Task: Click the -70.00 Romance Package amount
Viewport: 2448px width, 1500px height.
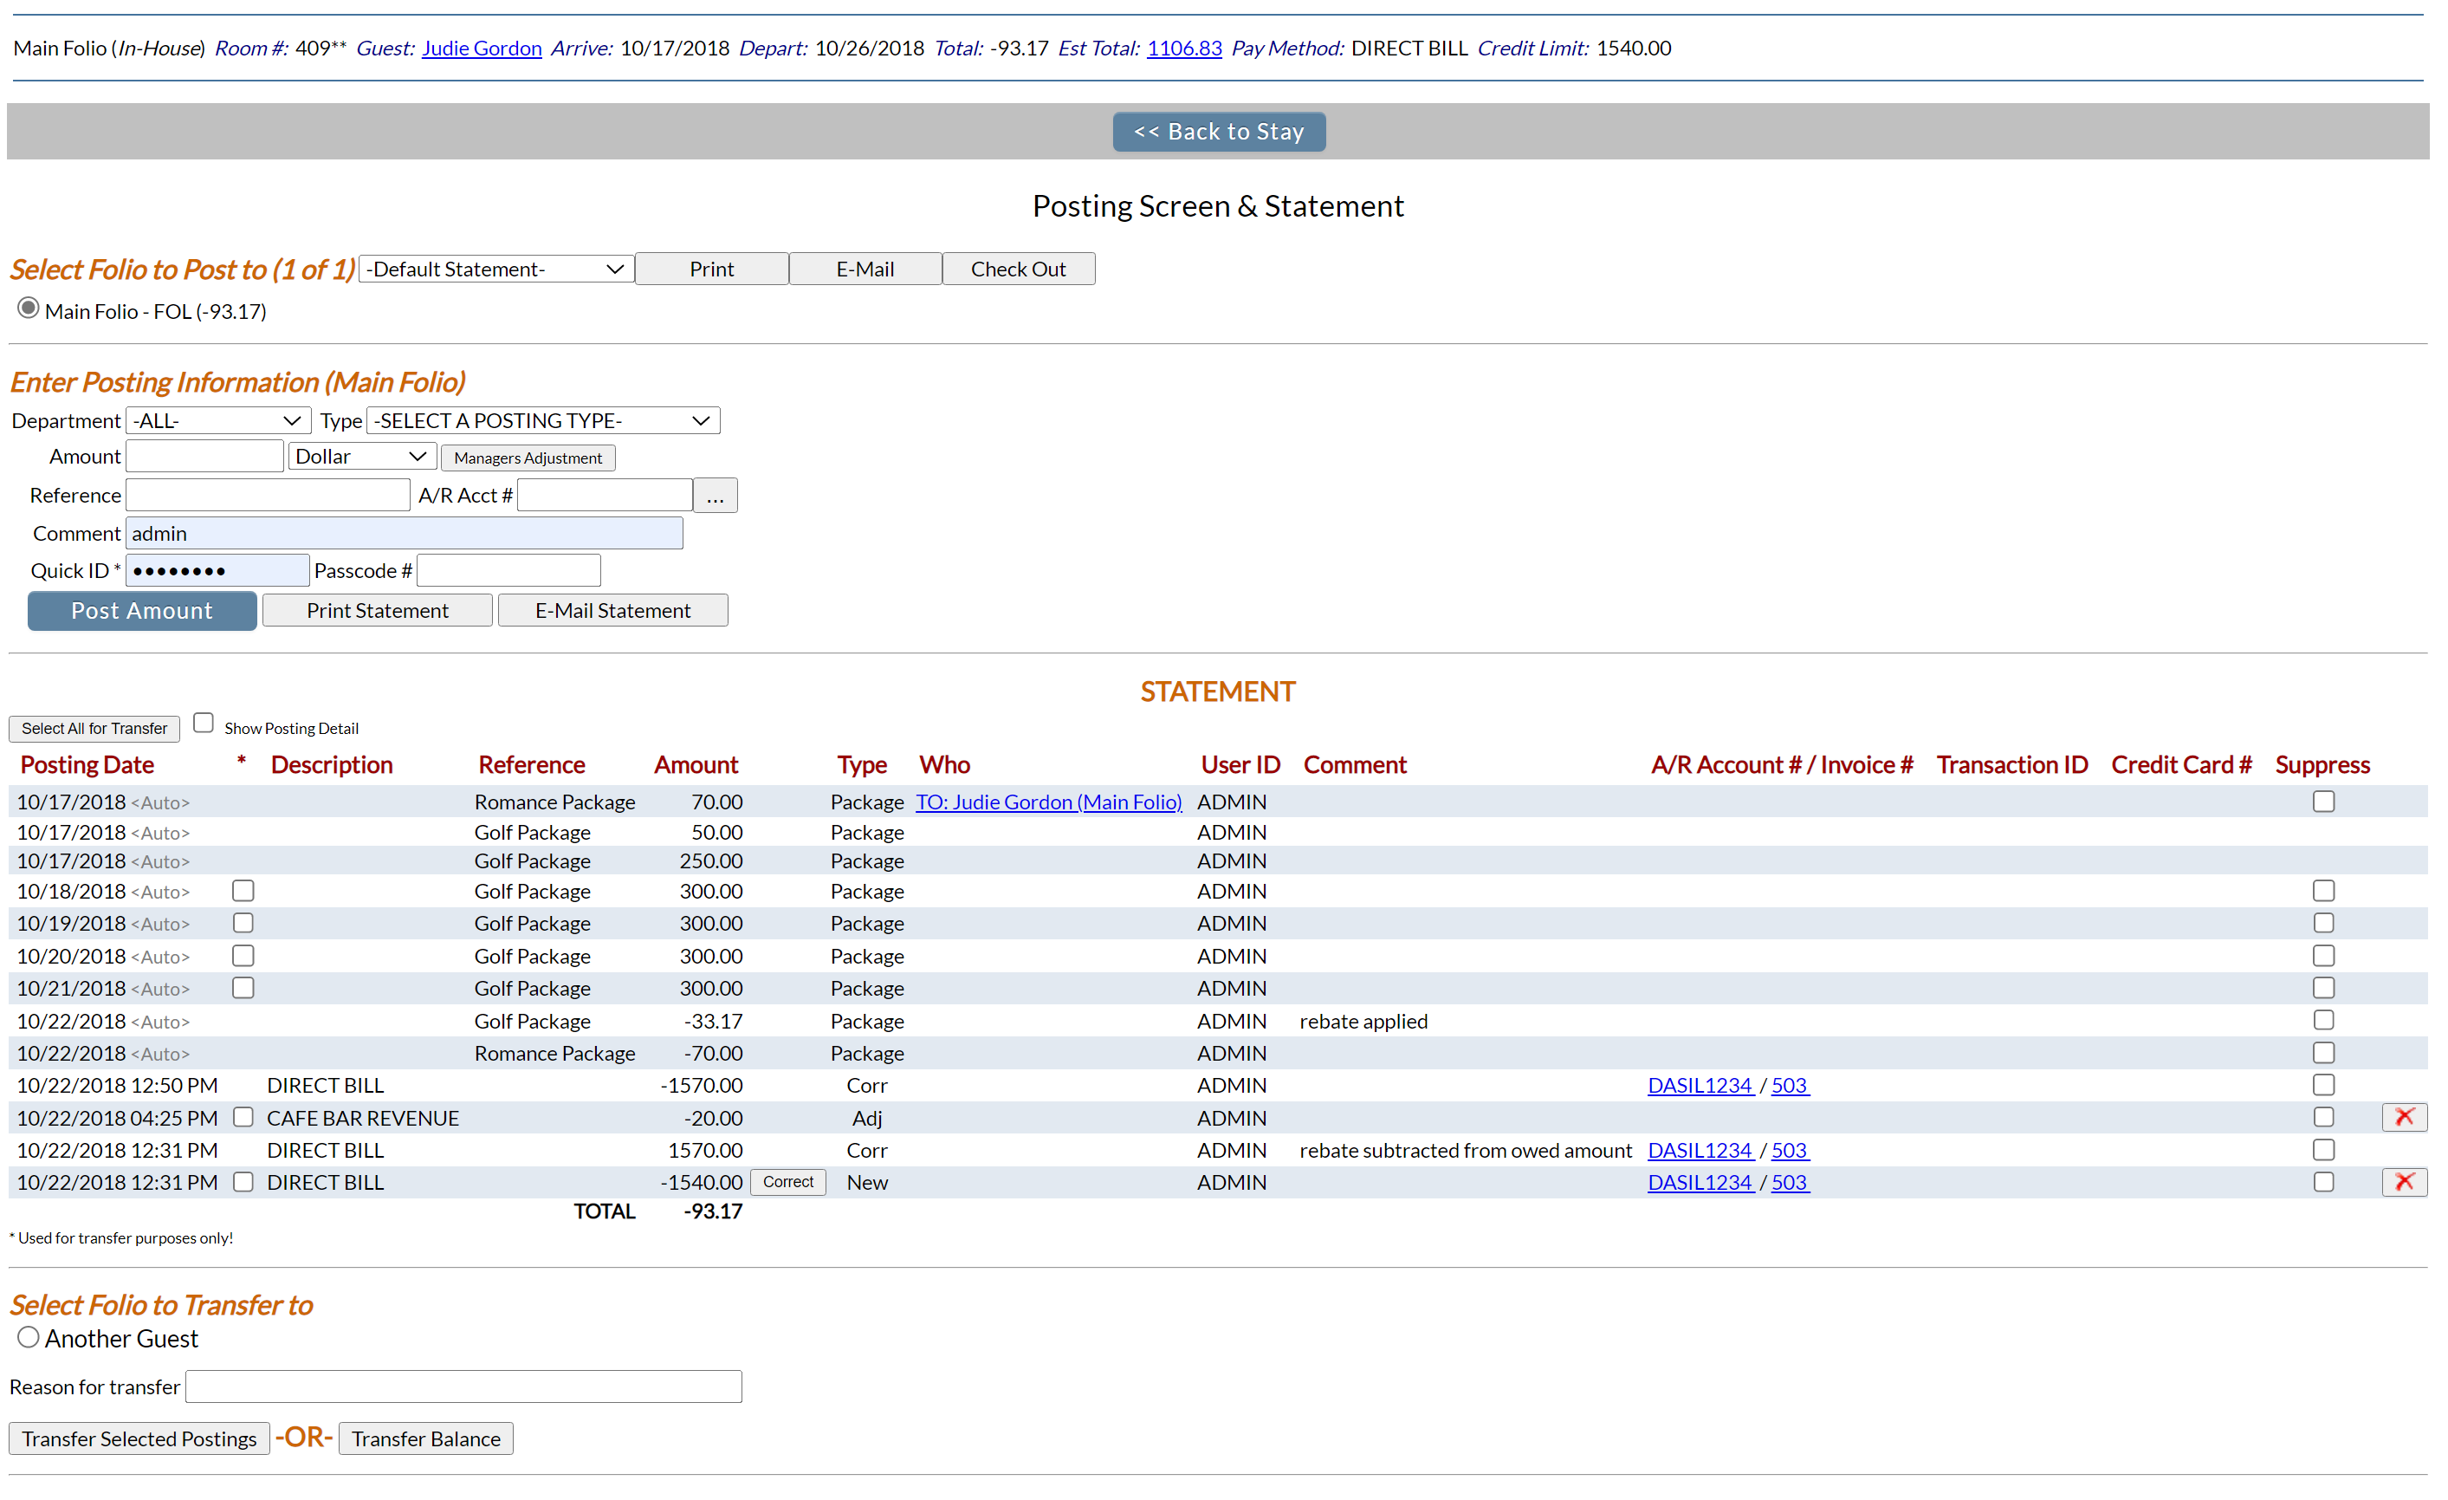Action: coord(713,1053)
